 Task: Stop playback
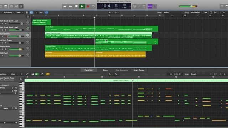click(x=76, y=6)
